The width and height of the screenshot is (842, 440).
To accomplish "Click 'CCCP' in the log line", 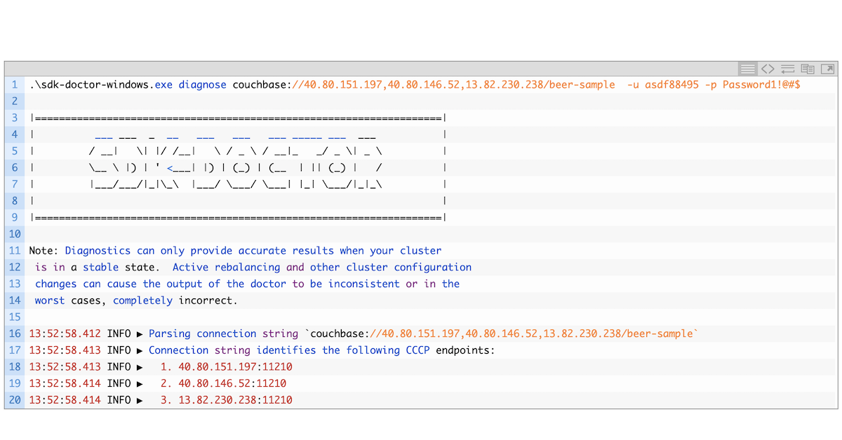I will pos(418,350).
